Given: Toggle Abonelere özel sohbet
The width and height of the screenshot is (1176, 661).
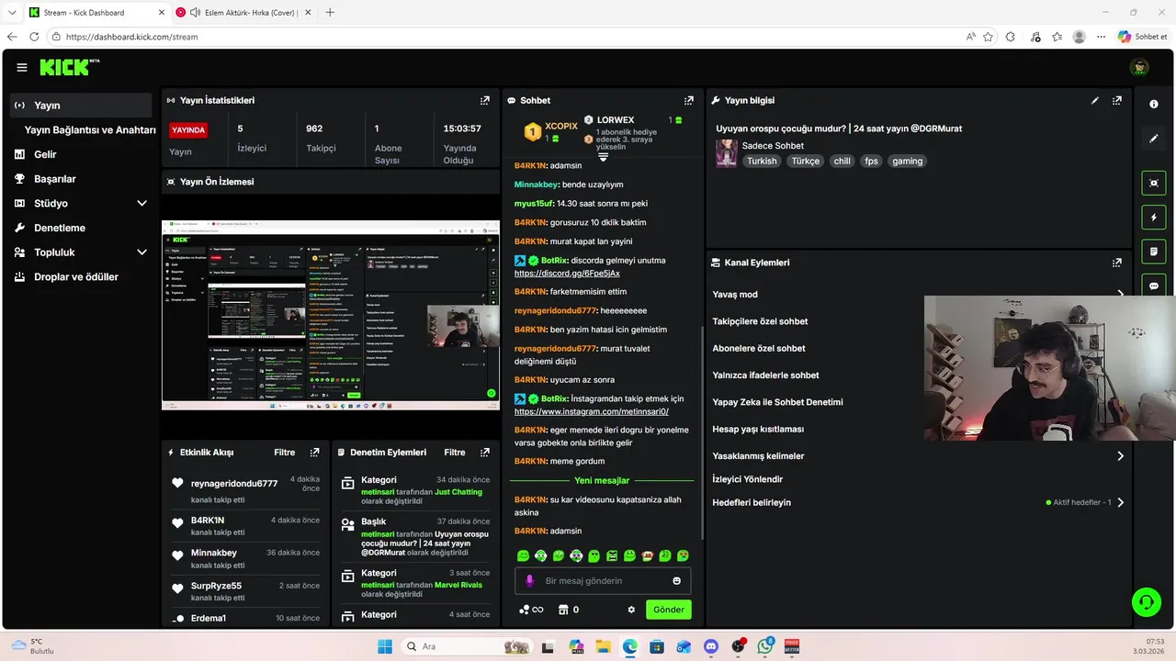Looking at the screenshot, I should pyautogui.click(x=759, y=348).
